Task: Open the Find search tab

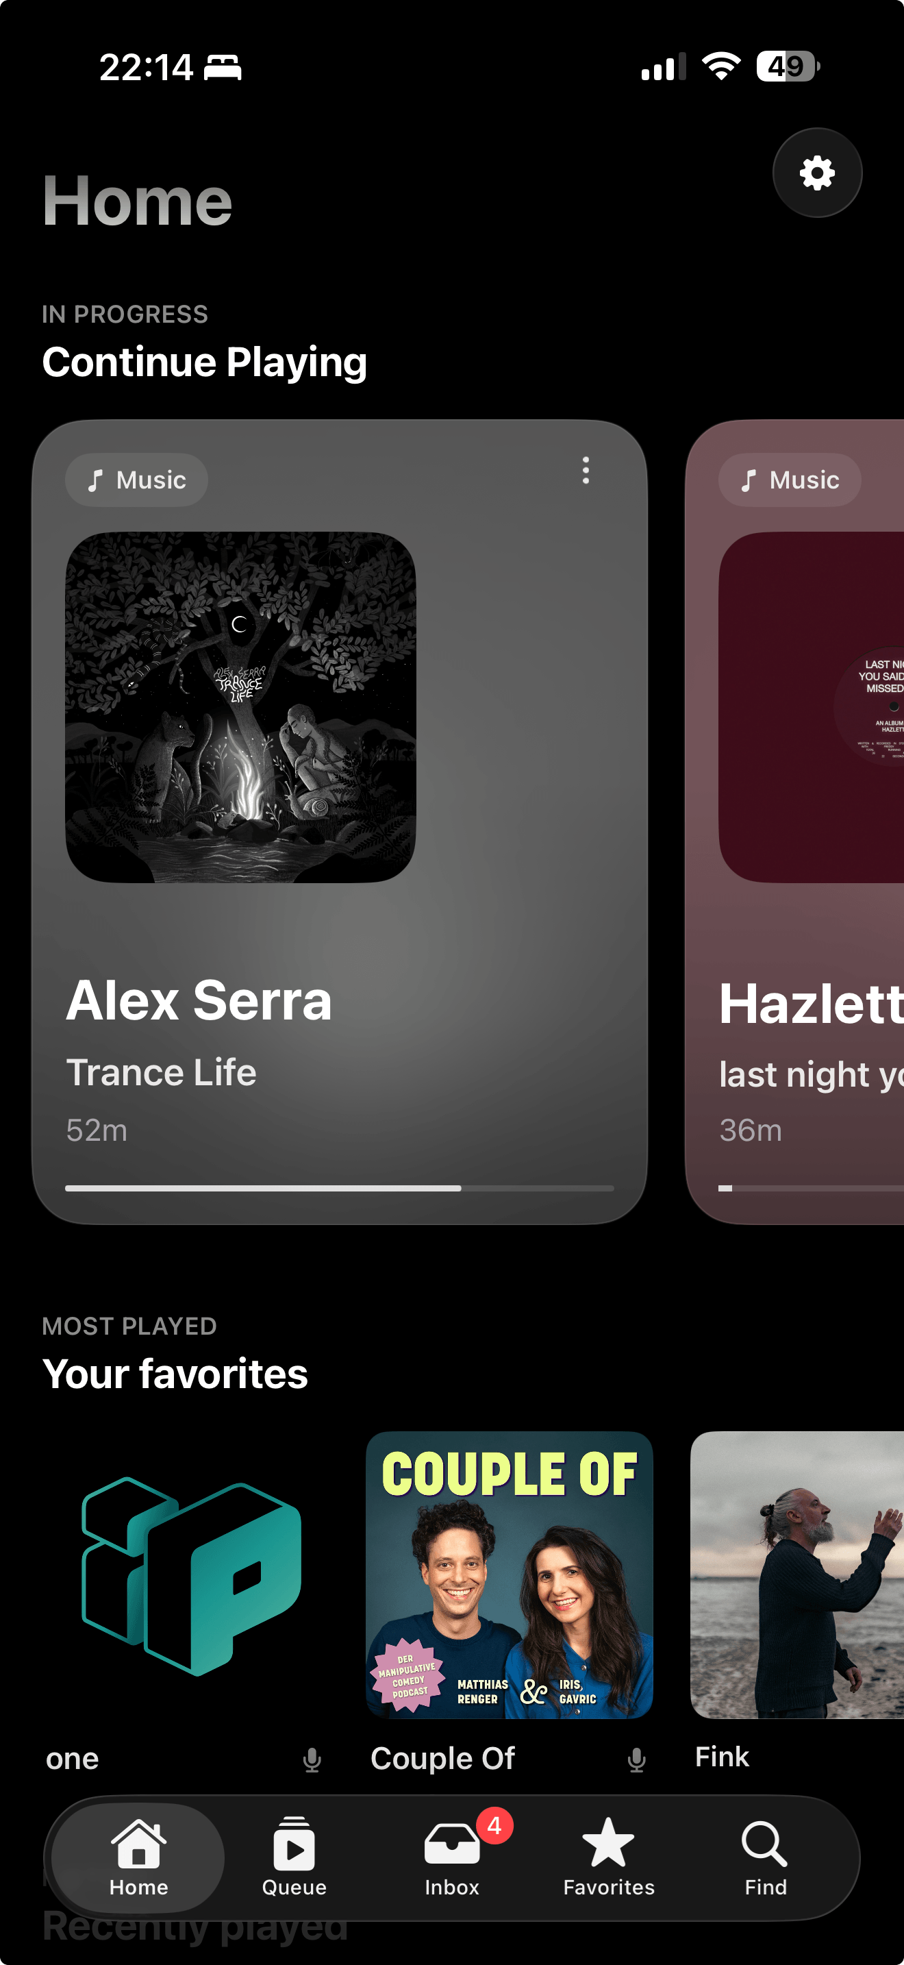Action: tap(765, 1857)
